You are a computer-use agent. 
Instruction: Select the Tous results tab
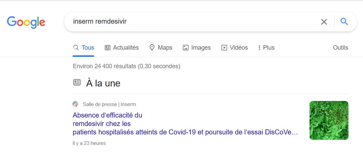(83, 48)
